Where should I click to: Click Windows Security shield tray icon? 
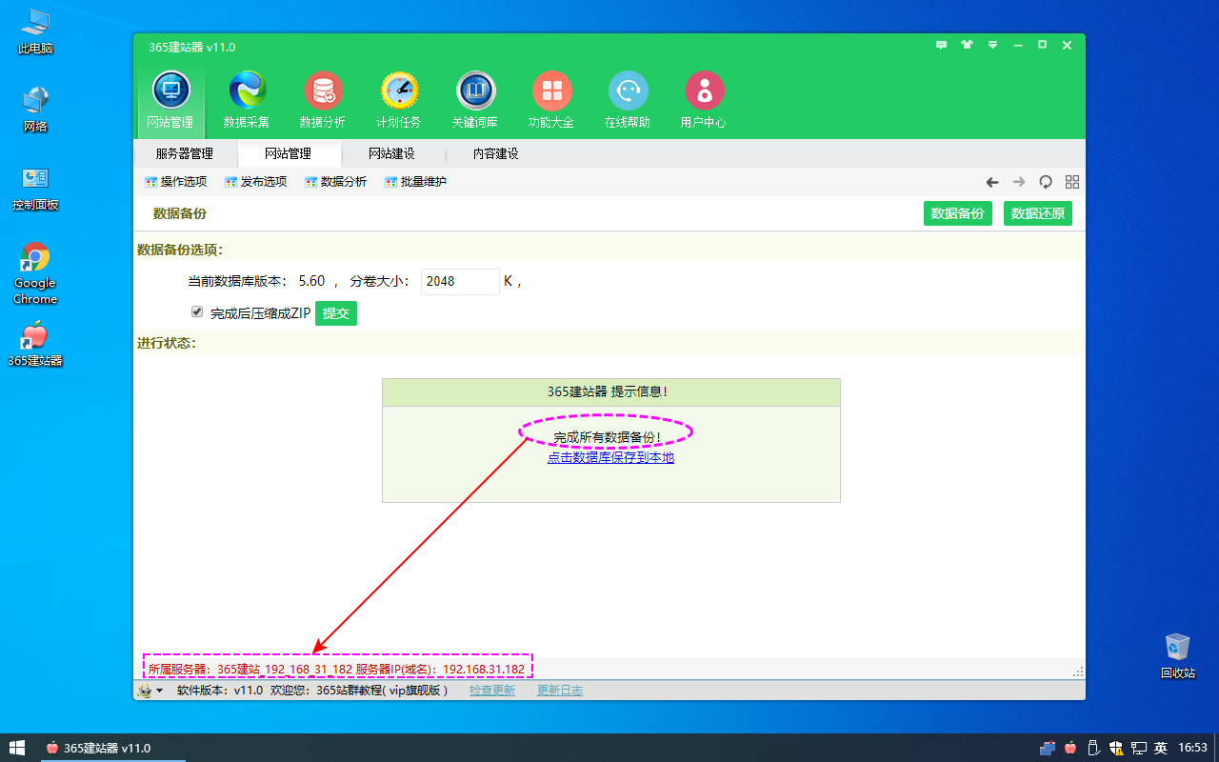[x=1115, y=748]
